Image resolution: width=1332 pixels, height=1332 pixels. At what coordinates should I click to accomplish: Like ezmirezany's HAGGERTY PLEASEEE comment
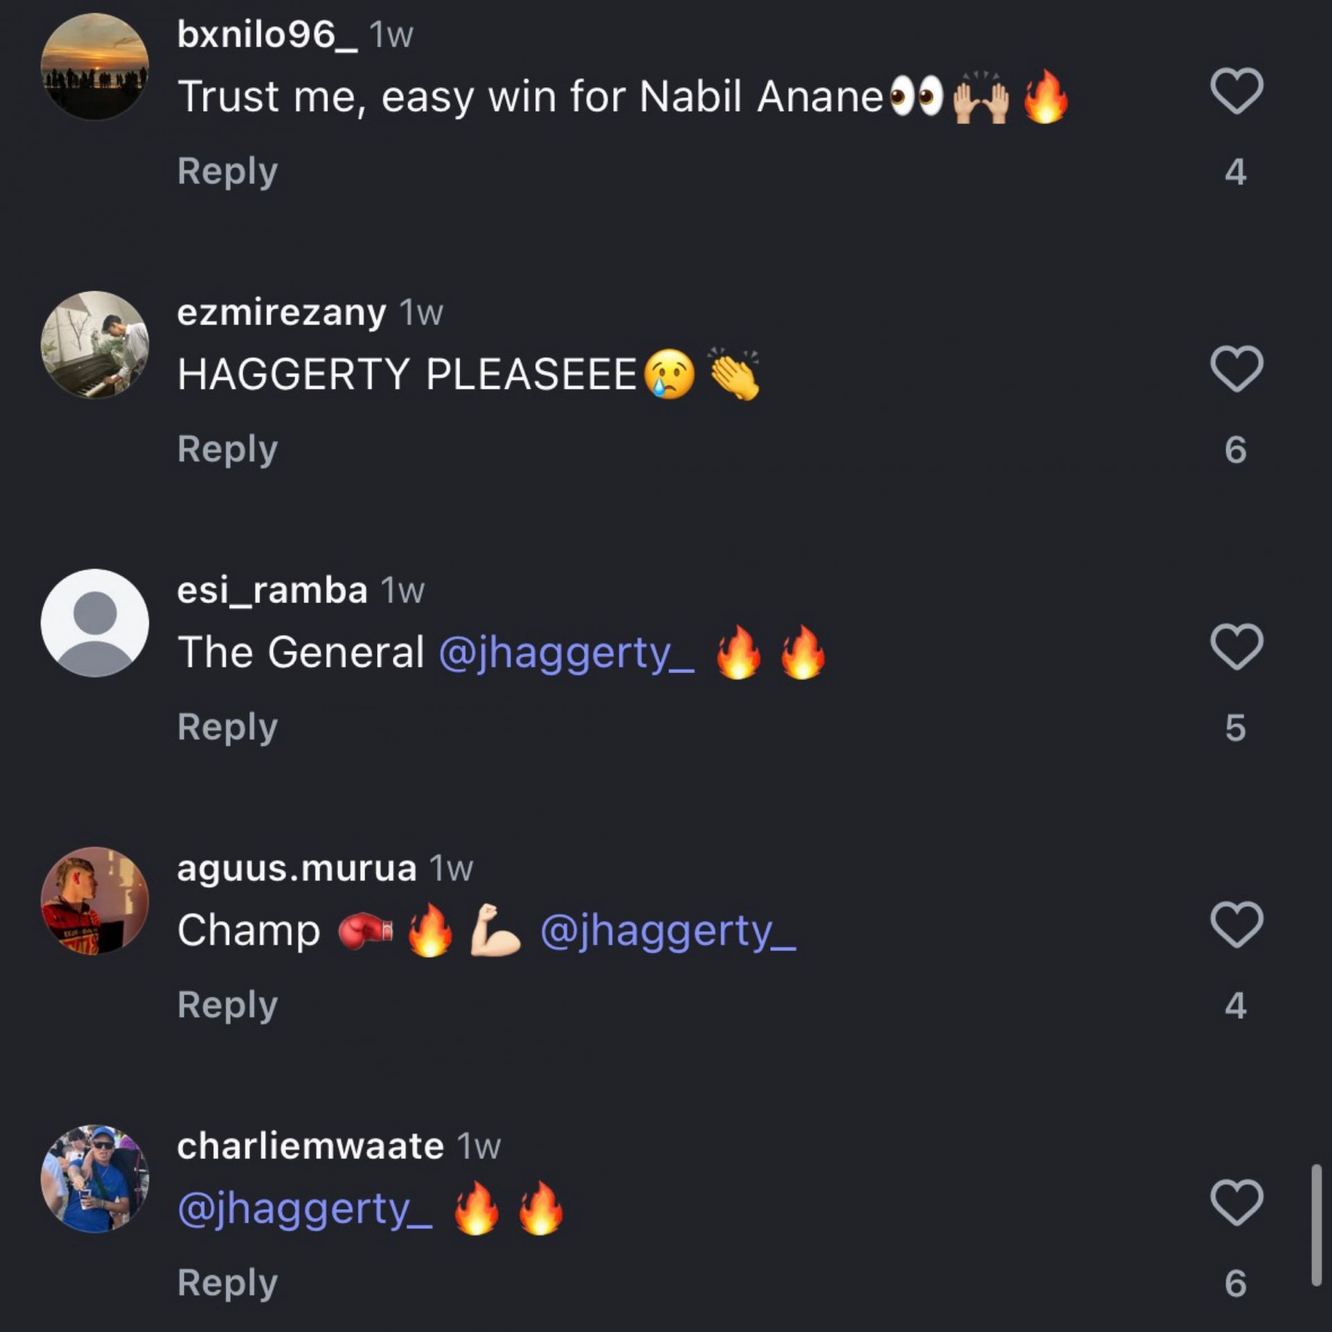pyautogui.click(x=1236, y=368)
